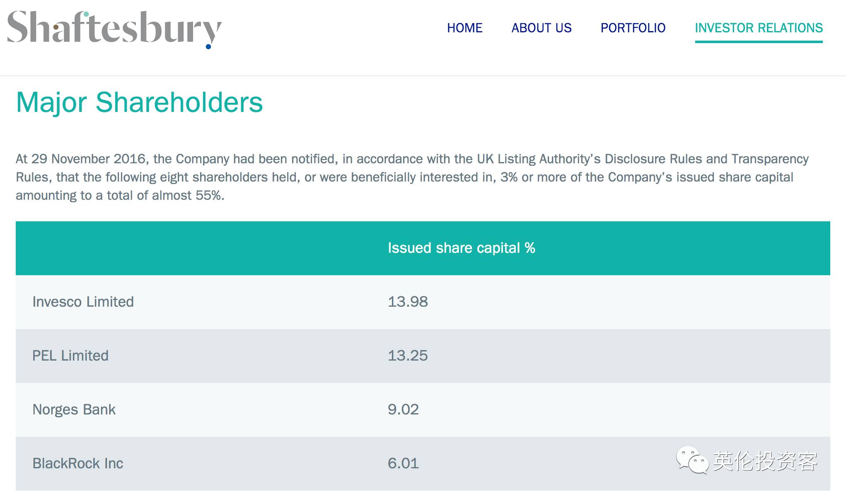Open the PORTFOLIO navigation item

click(x=633, y=28)
